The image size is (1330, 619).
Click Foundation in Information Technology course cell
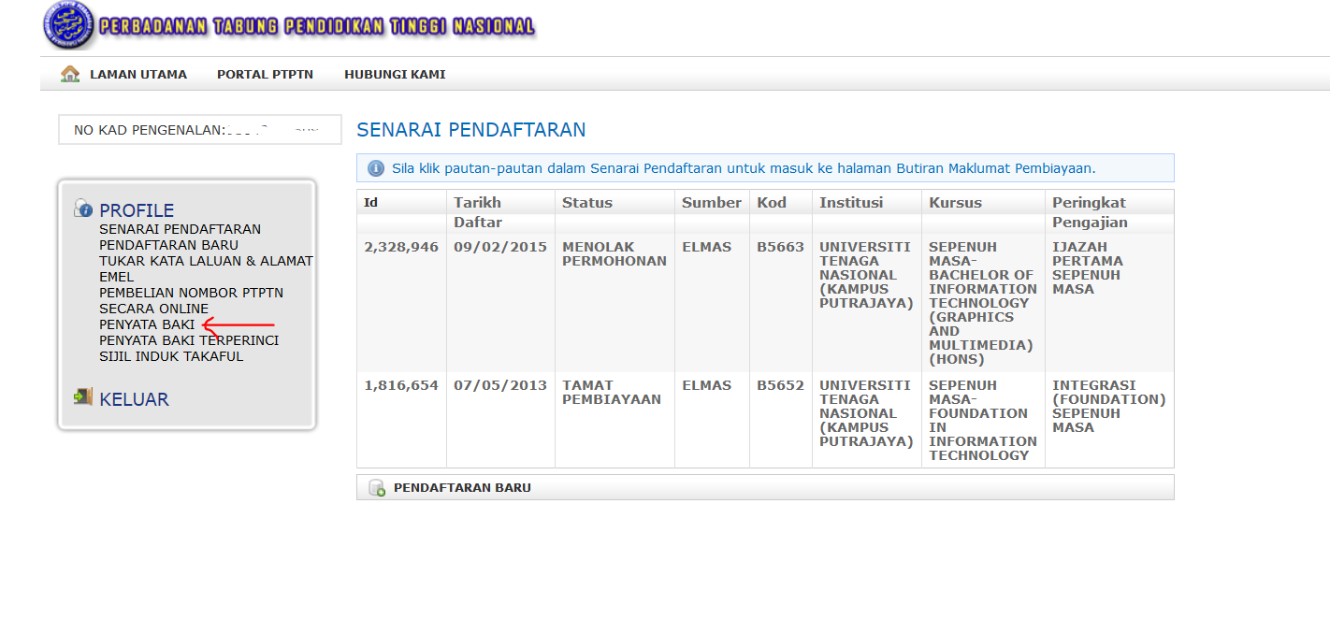(983, 420)
